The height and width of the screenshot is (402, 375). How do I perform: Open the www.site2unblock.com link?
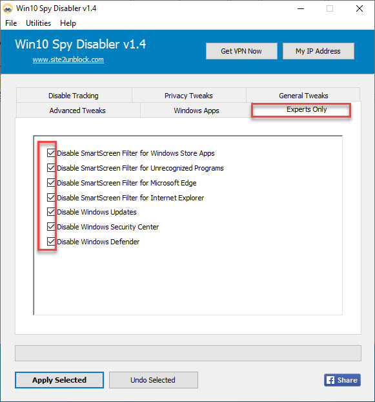point(68,59)
